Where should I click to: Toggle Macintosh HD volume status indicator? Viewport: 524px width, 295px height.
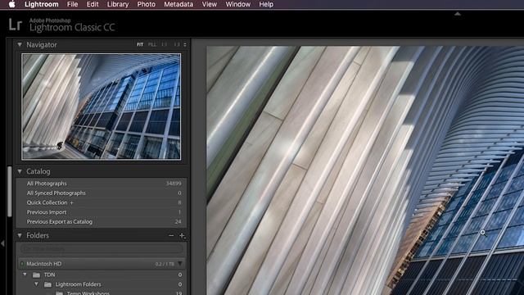[22, 264]
